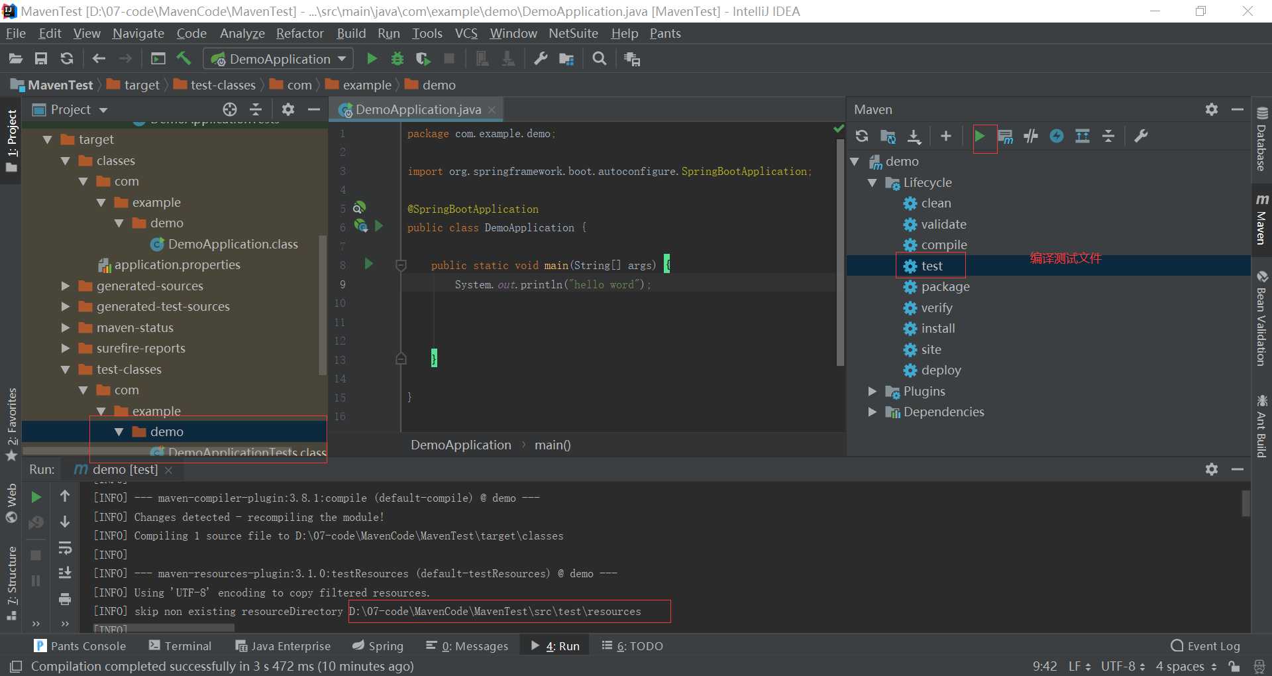Screen dimensions: 1272x676
Task: Run Maven Build green play icon
Action: [x=979, y=136]
